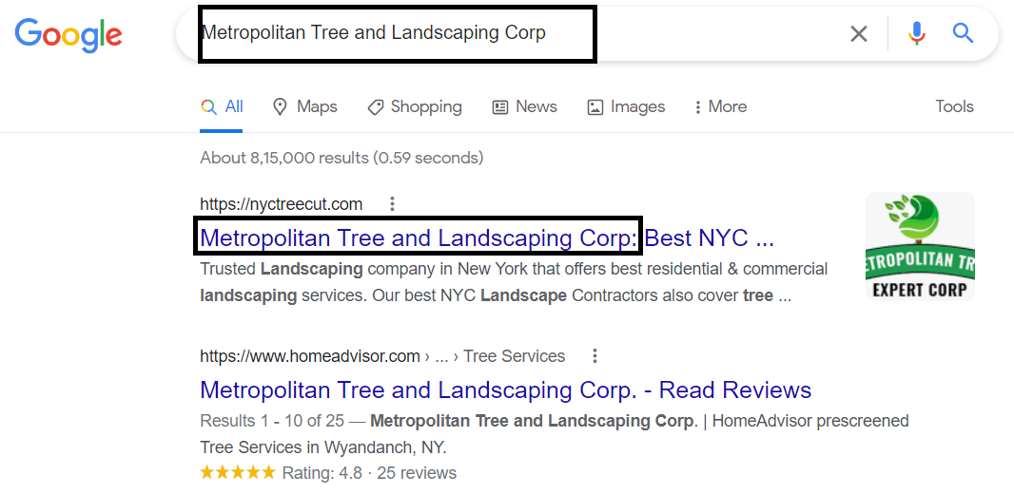Viewport: 1014px width, 494px height.
Task: Open the Images tab
Action: (626, 106)
